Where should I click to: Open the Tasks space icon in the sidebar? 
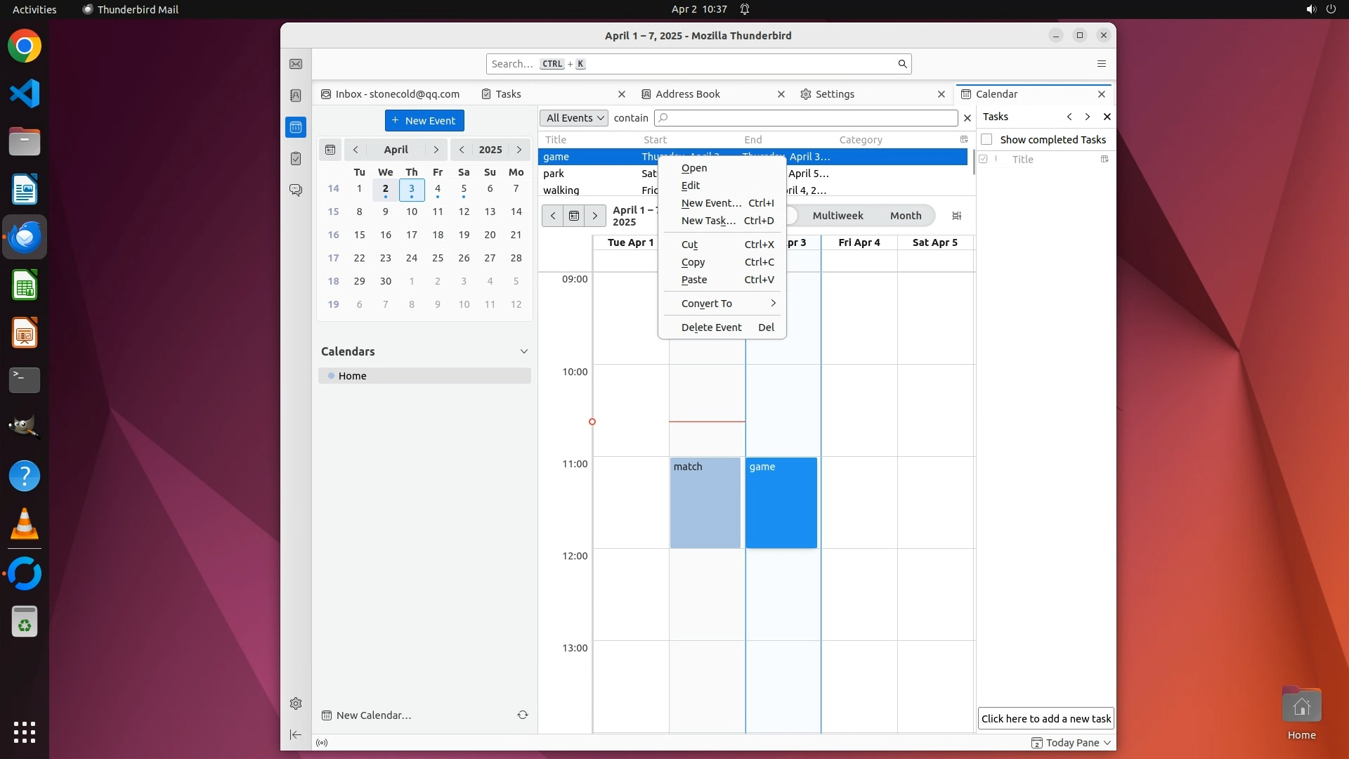(x=296, y=159)
